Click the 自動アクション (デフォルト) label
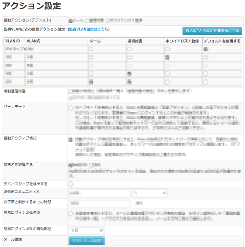This screenshot has width=245, height=247. (27, 20)
